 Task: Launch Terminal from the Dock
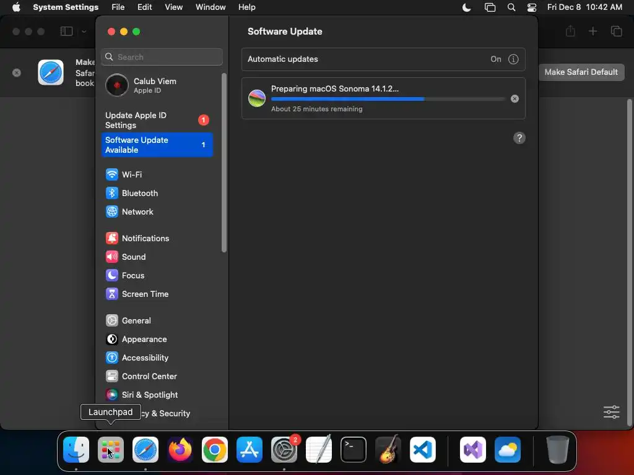tap(354, 450)
